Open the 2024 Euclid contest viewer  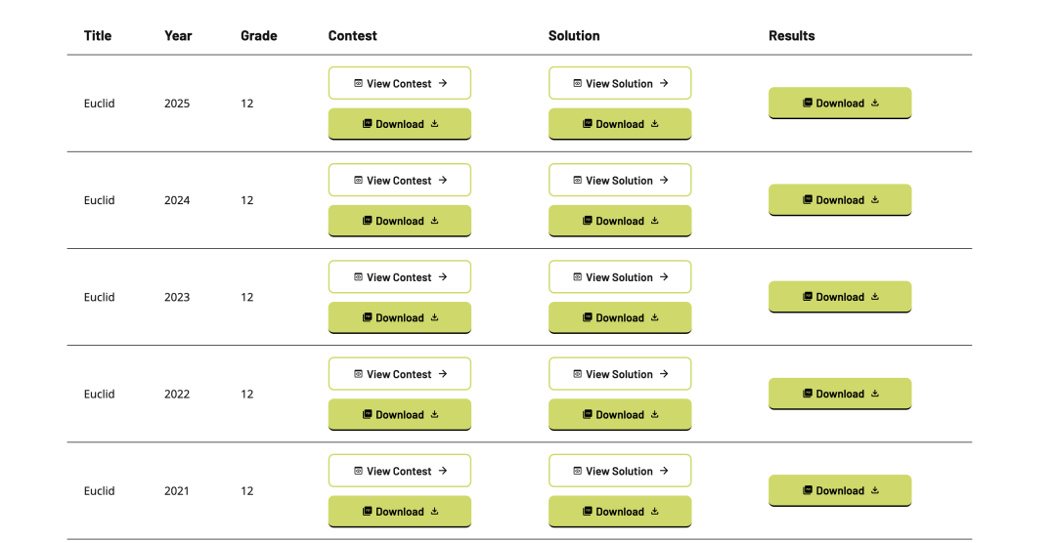coord(399,181)
